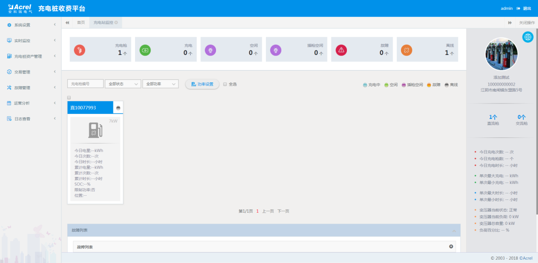Click the Acrel link in the footer
Screen dimensions: 538x263
pos(526,258)
